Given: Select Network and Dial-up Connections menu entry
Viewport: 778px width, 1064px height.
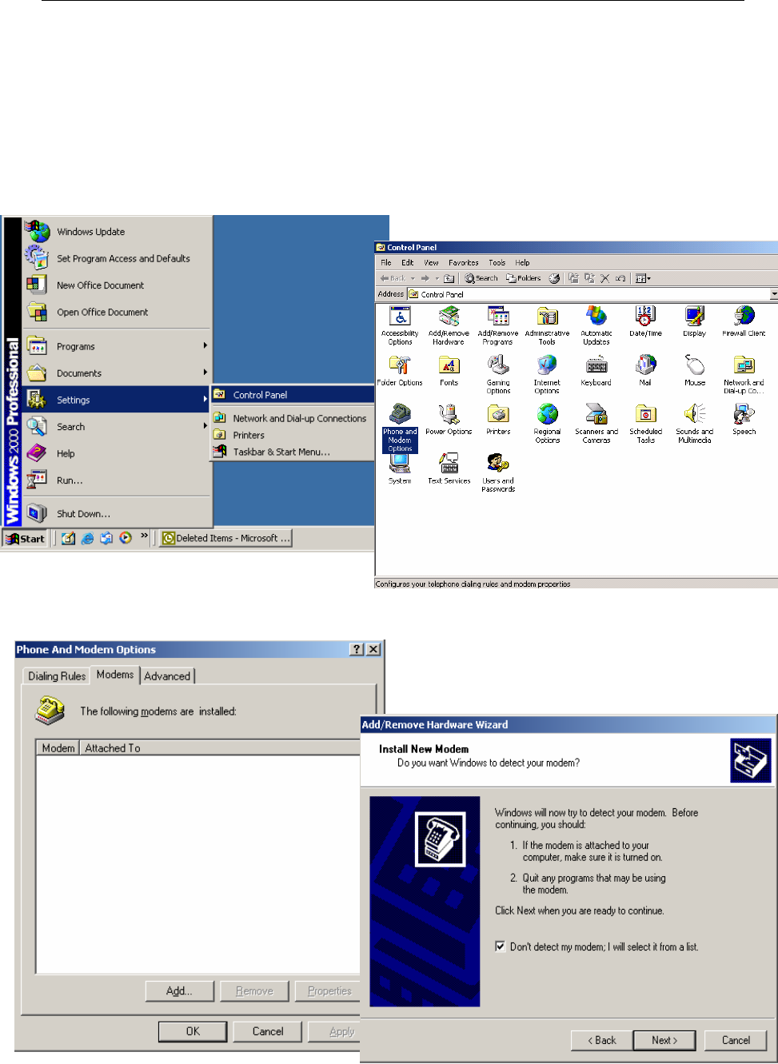Looking at the screenshot, I should 293,418.
